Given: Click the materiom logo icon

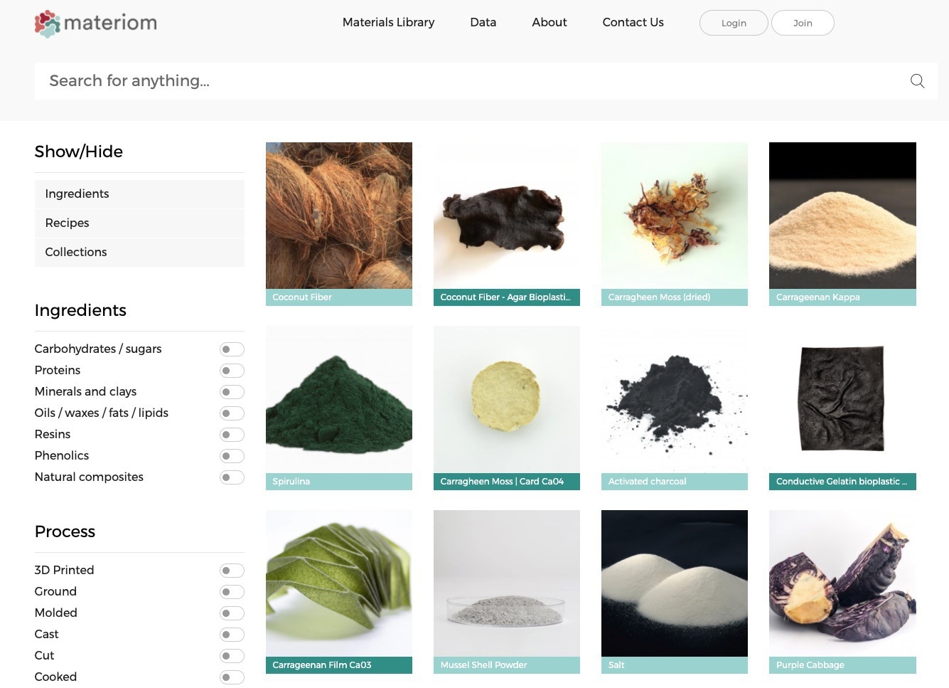Looking at the screenshot, I should click(48, 23).
